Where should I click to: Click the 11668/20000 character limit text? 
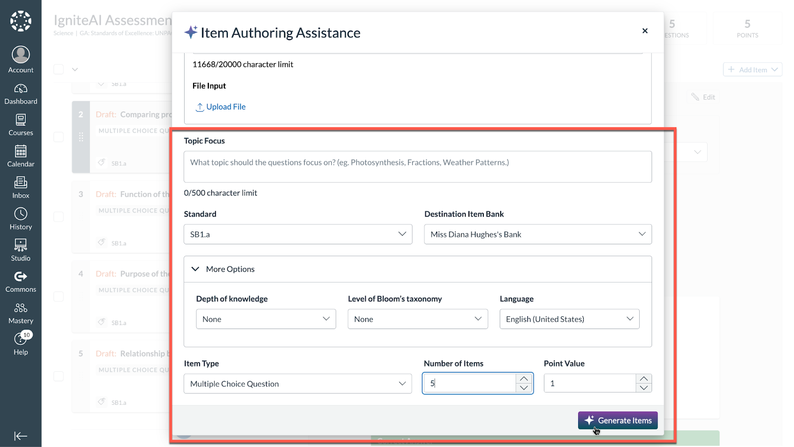coord(243,64)
